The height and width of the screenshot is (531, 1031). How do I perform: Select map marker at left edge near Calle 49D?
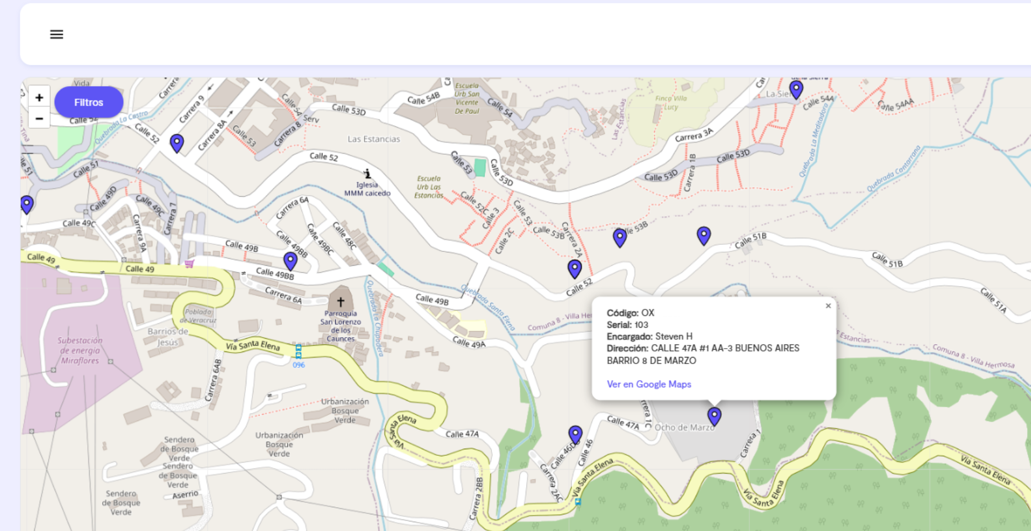[x=27, y=205]
